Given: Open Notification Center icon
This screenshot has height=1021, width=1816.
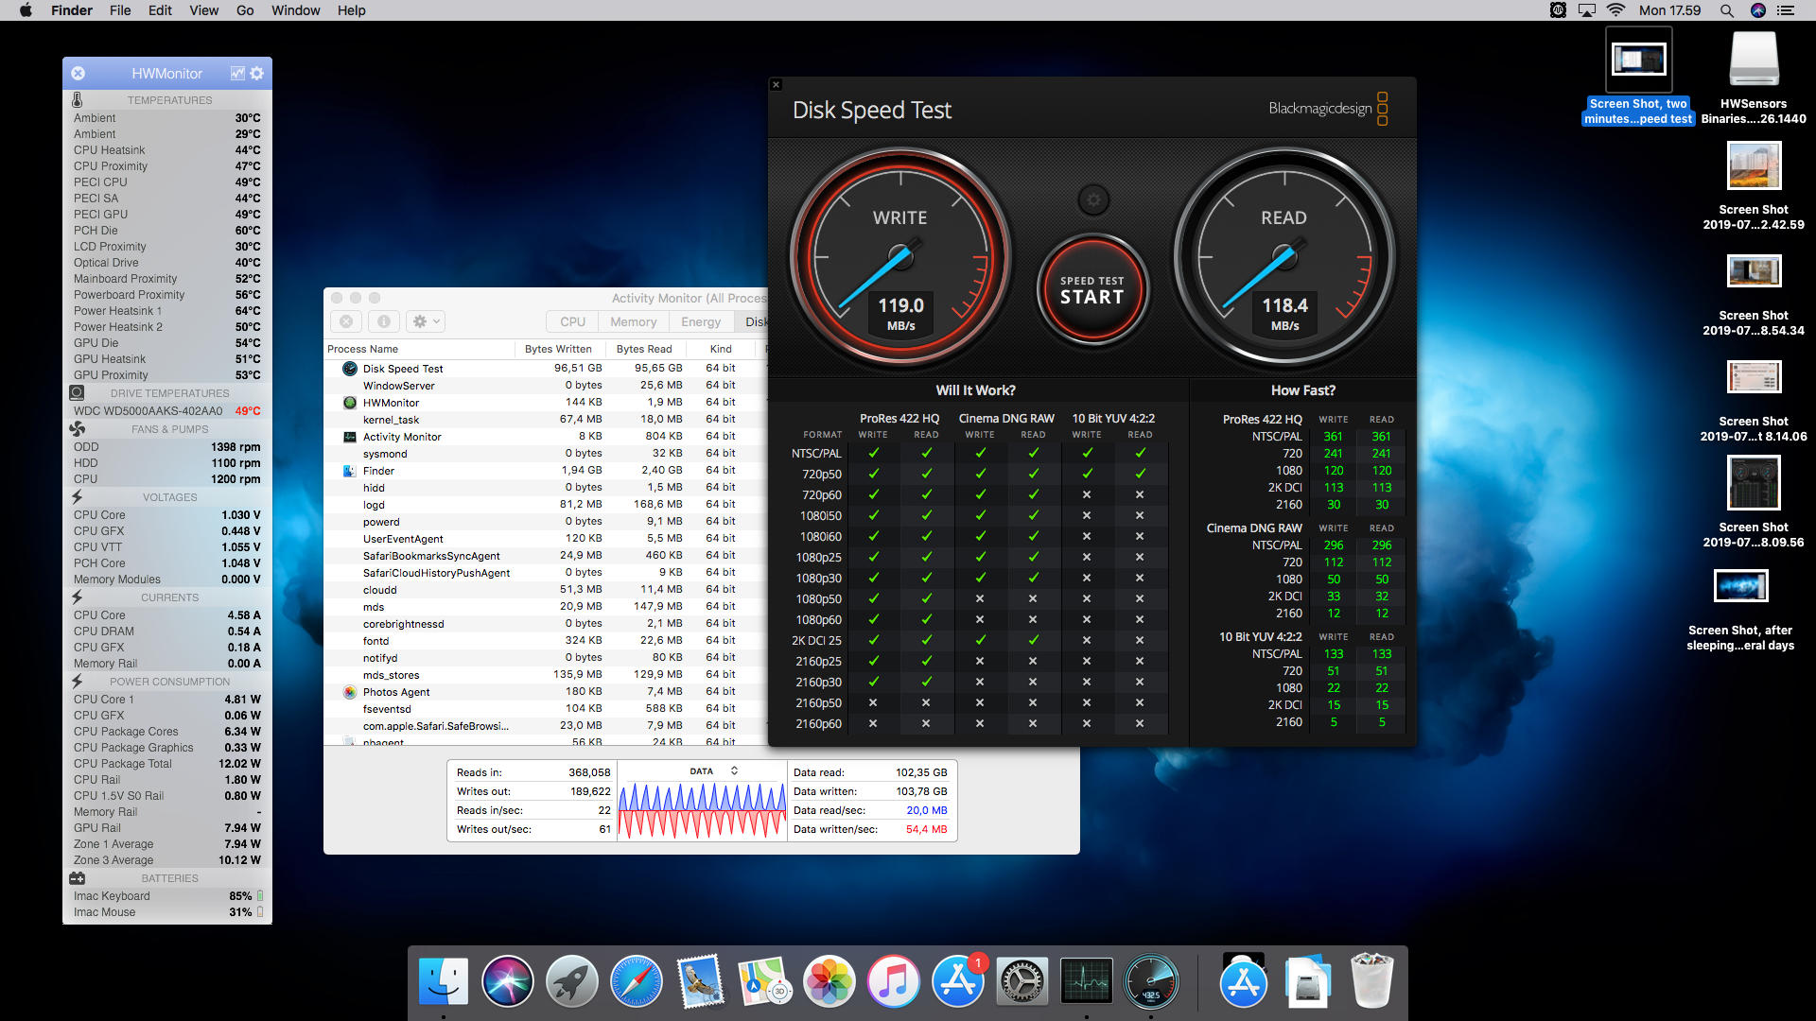Looking at the screenshot, I should tap(1786, 10).
